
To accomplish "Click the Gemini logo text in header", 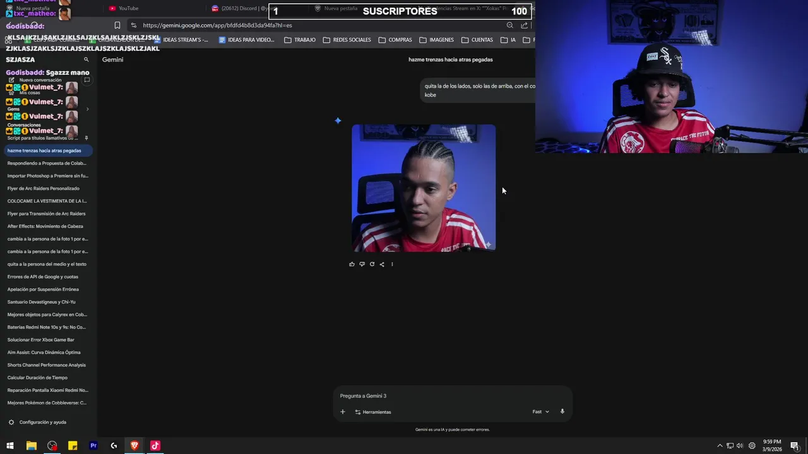I will (x=113, y=60).
